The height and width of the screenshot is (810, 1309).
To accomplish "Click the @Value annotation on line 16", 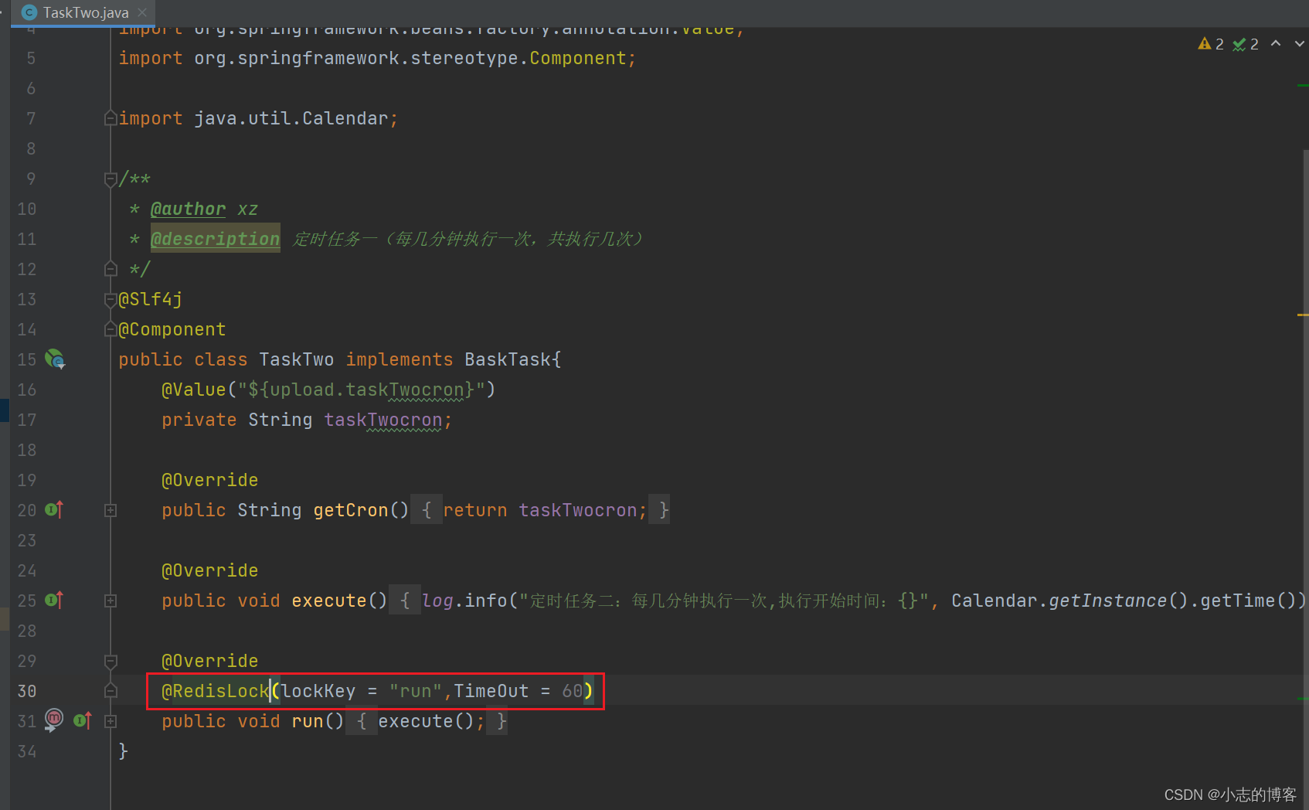I will click(x=193, y=390).
